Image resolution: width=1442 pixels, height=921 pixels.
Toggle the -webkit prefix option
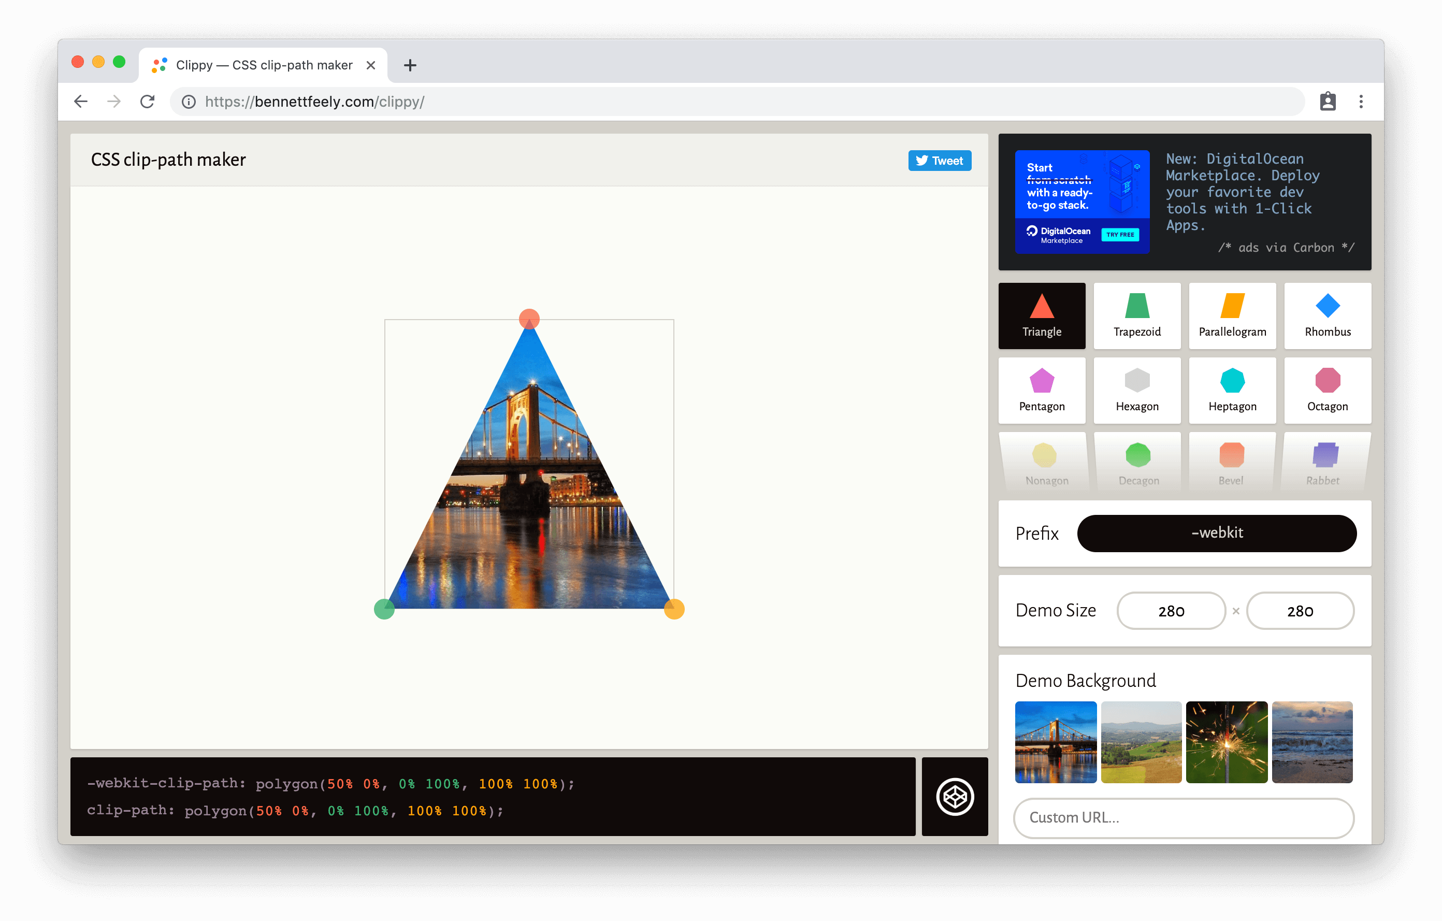pyautogui.click(x=1216, y=533)
